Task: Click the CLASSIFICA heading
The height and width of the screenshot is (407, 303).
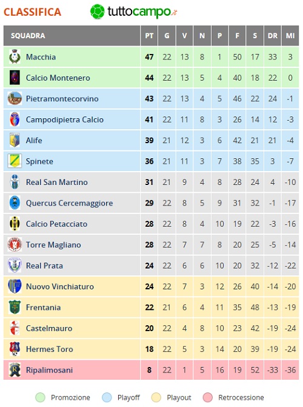Action: coord(33,12)
